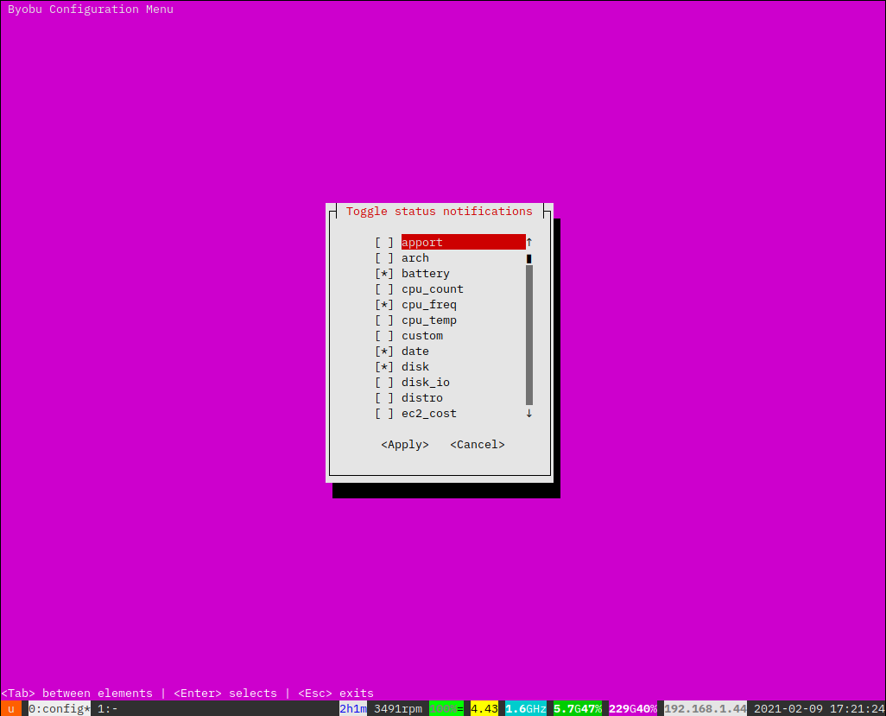
Task: Click the grey scrollbar track
Action: tap(528, 334)
